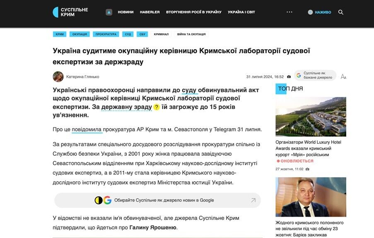Select the Війна та окупація tag
The width and height of the screenshot is (374, 238).
(x=191, y=34)
